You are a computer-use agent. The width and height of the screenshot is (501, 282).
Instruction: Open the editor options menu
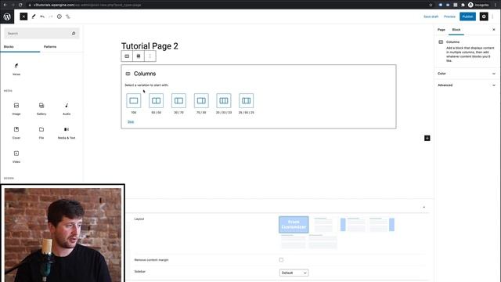(493, 16)
